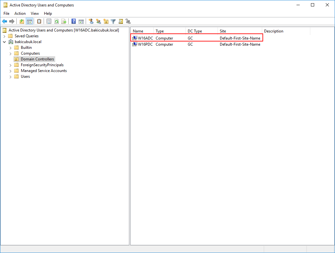
Task: Open the File menu
Action: pos(6,13)
